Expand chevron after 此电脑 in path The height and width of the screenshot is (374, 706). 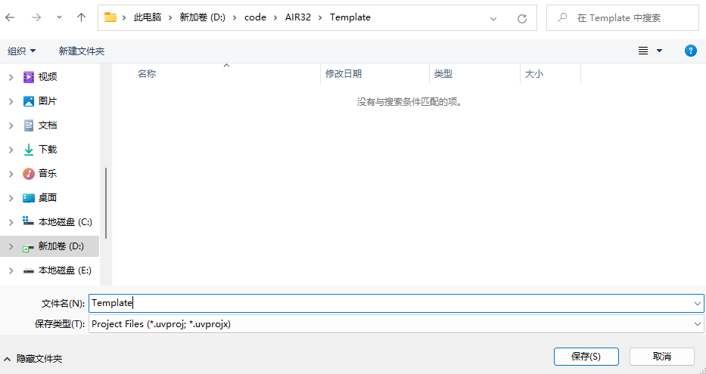click(171, 17)
